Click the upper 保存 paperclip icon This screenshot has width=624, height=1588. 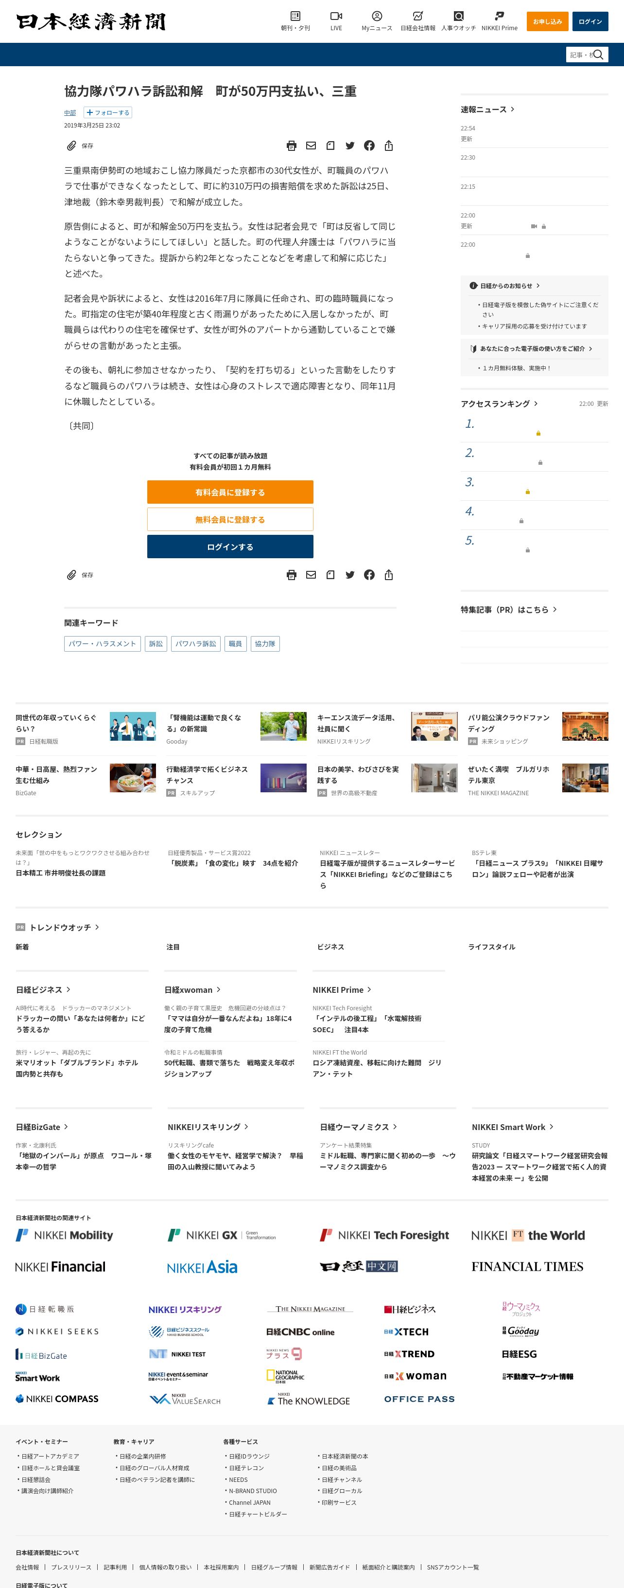pyautogui.click(x=71, y=146)
